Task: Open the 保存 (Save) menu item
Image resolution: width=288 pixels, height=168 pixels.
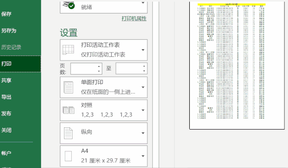Action: tap(6, 14)
